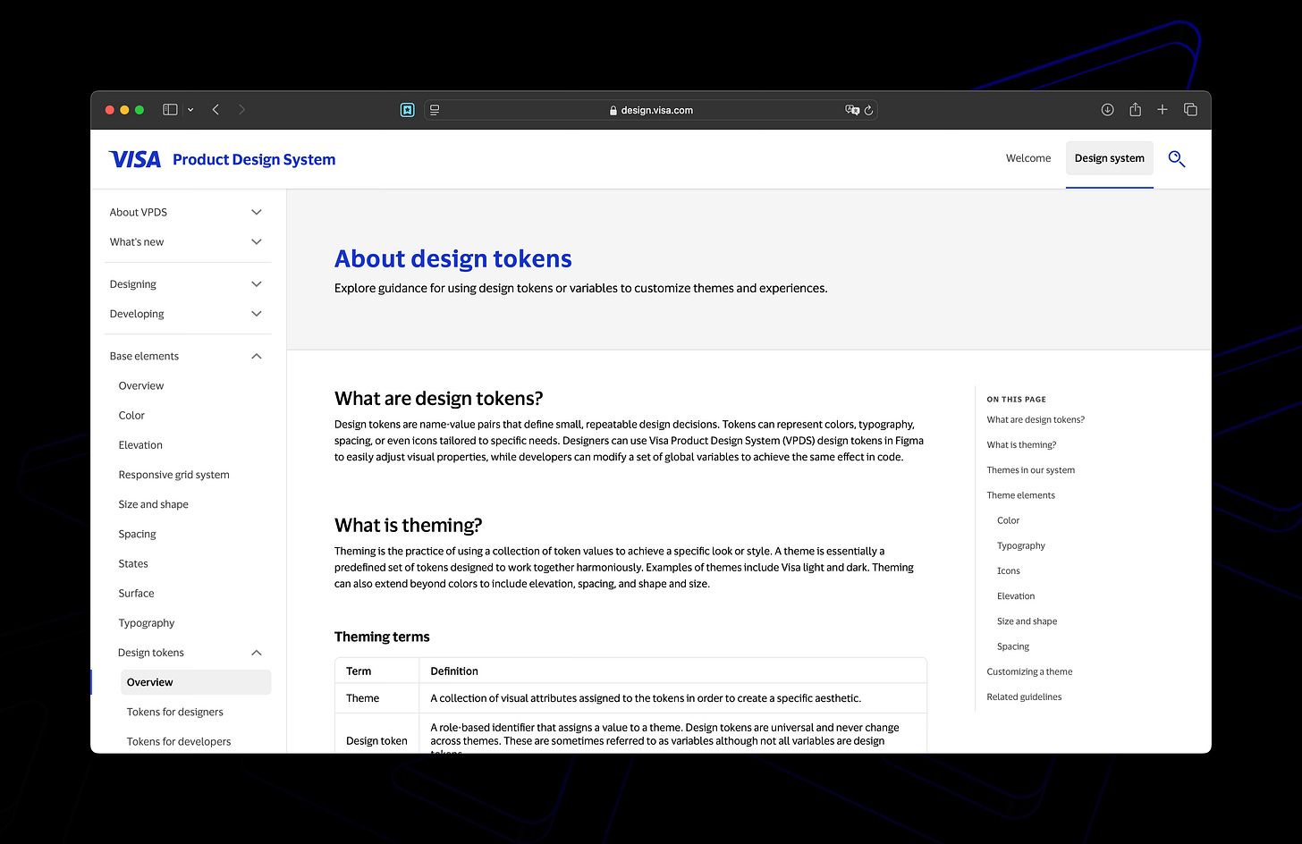
Task: Reload the page with the refresh icon
Action: tap(868, 110)
